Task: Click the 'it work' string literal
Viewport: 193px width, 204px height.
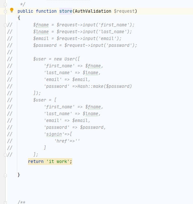Action: [58, 161]
